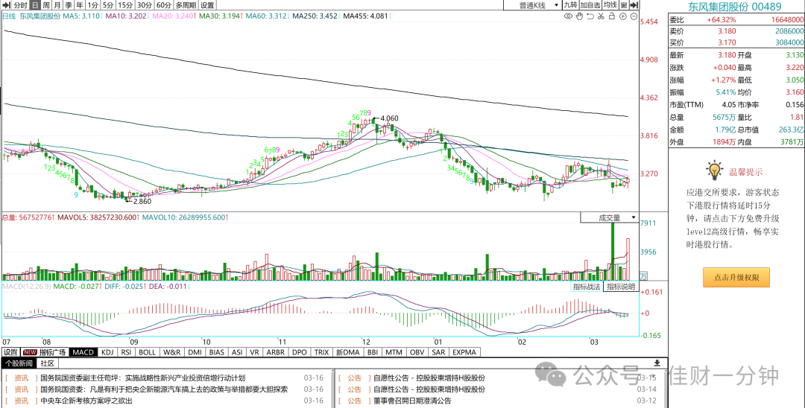Toggle the eye overlay visibility icon

point(568,16)
